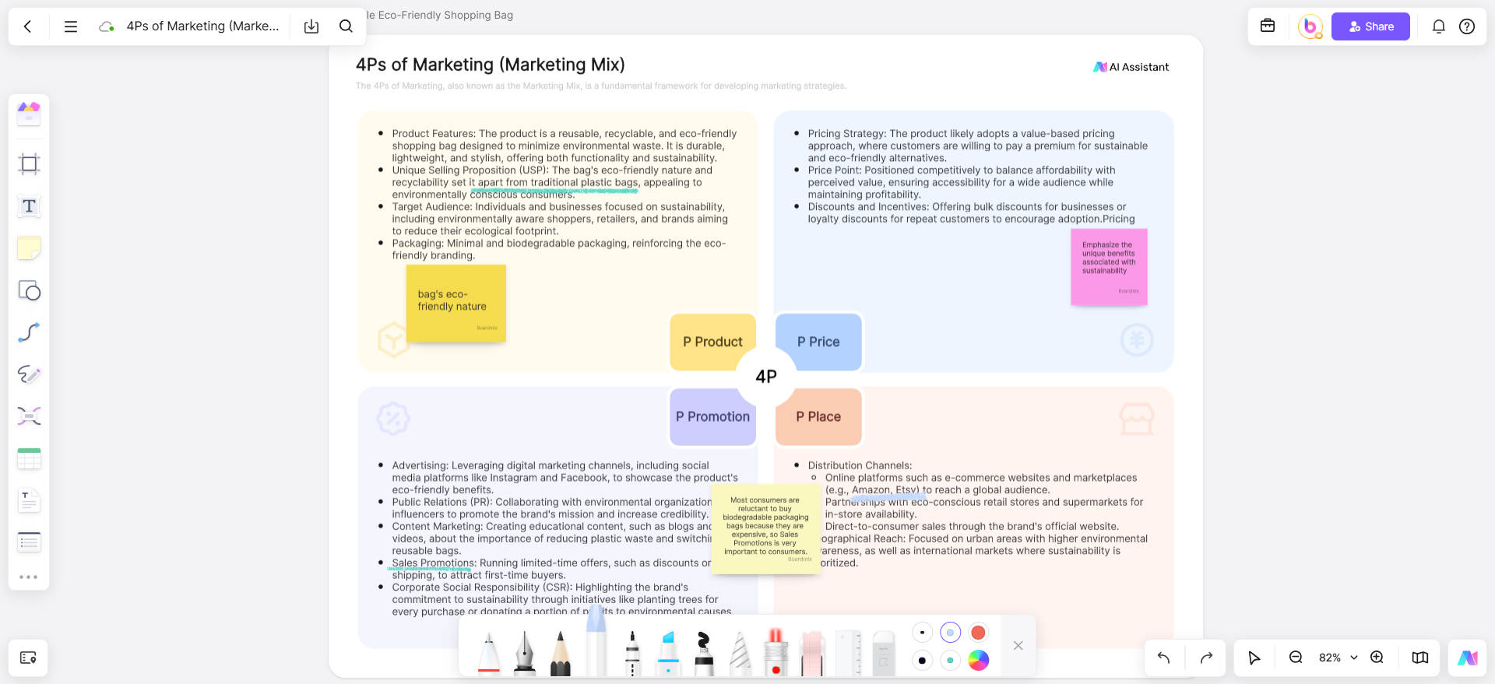Select the red color swatch

[x=978, y=633]
